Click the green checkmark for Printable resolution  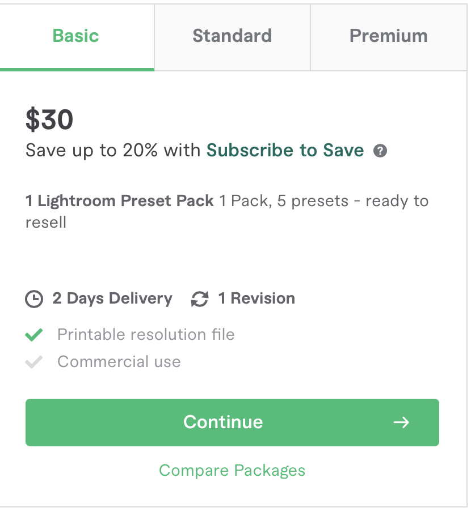coord(34,335)
